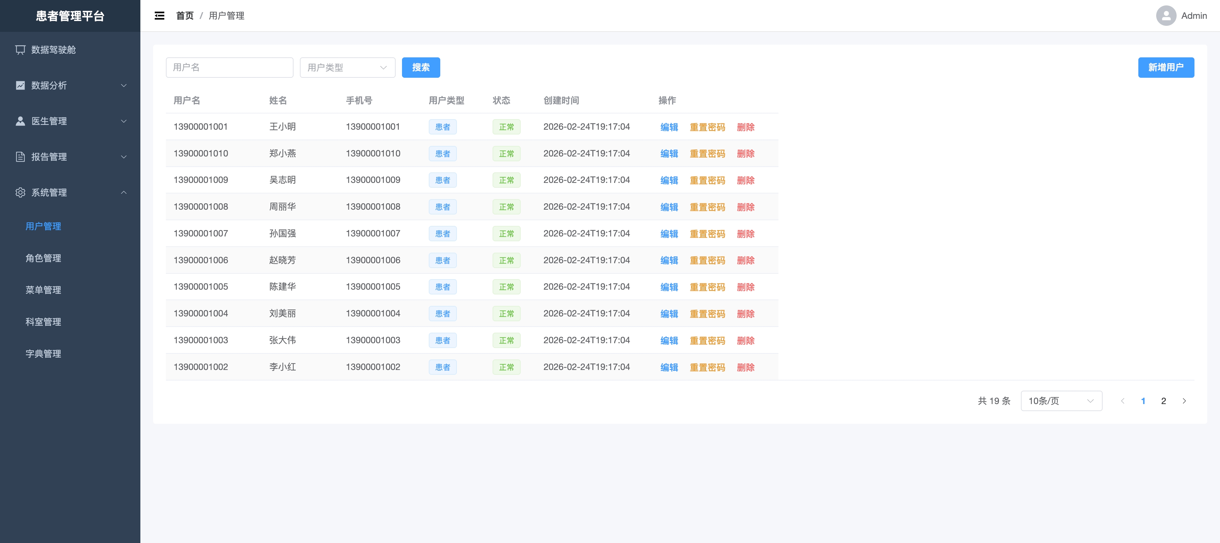Toggle the sidebar collapse hamburger icon

point(160,16)
